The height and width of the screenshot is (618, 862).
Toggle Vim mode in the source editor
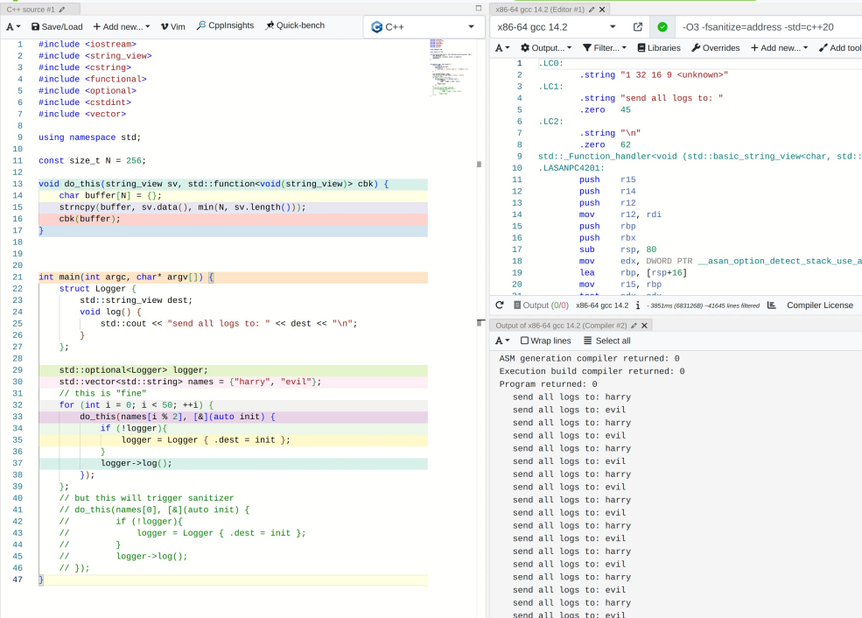pos(173,26)
